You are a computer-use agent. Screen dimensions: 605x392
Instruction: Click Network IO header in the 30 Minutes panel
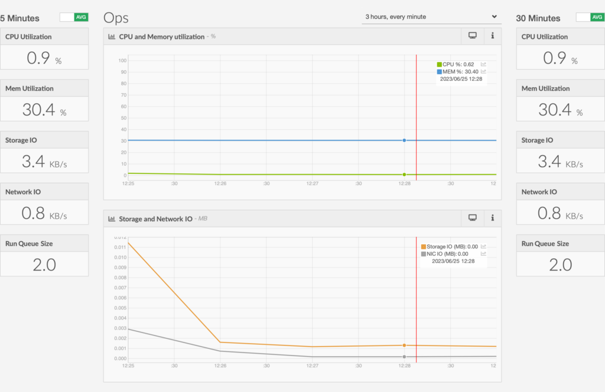pyautogui.click(x=561, y=192)
